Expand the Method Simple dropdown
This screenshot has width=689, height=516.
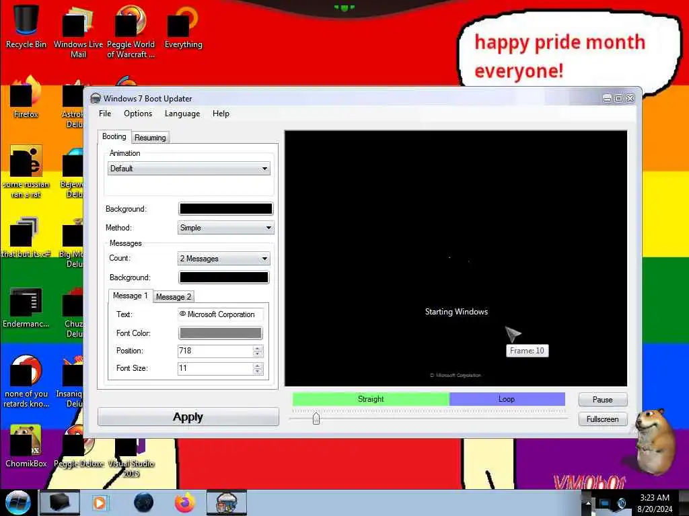pyautogui.click(x=226, y=228)
